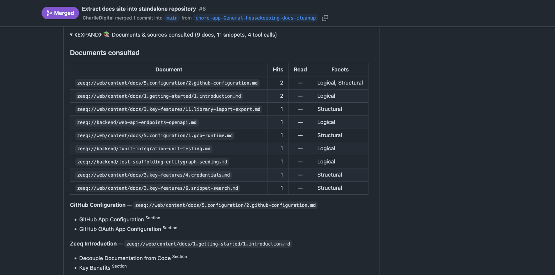This screenshot has height=275, width=555.
Task: Click pull request number #6
Action: pos(202,9)
